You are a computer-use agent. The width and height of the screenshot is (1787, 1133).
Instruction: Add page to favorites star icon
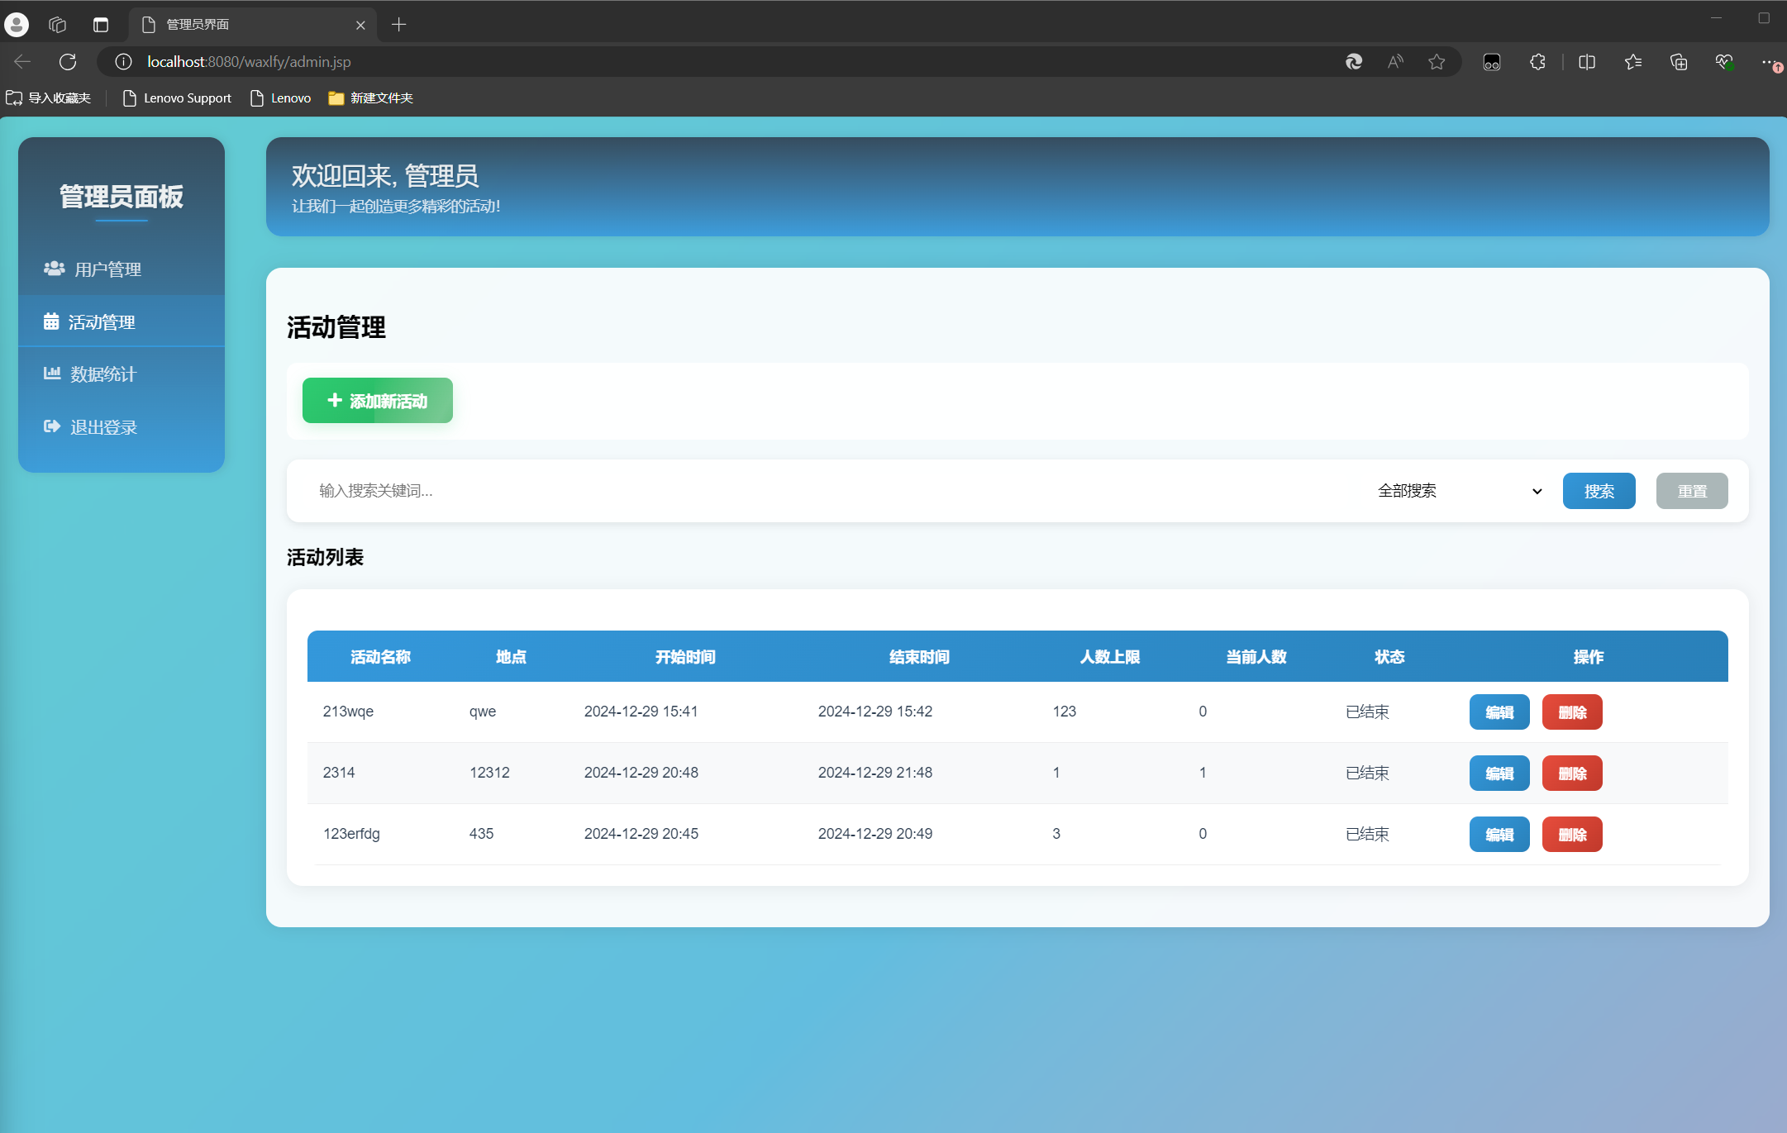click(x=1437, y=62)
